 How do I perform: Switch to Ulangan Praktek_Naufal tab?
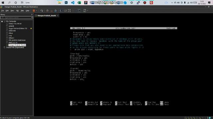[x=47, y=16]
